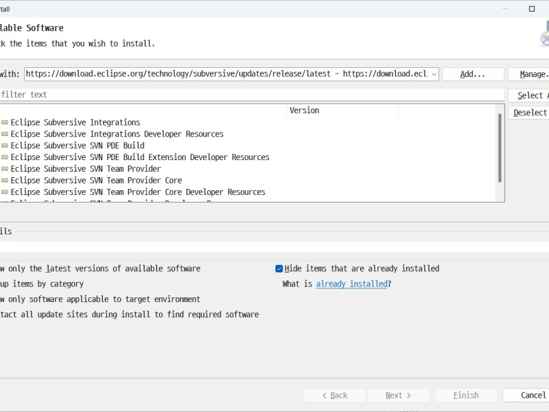The height and width of the screenshot is (412, 549).
Task: Focus the filter text field
Action: point(252,95)
